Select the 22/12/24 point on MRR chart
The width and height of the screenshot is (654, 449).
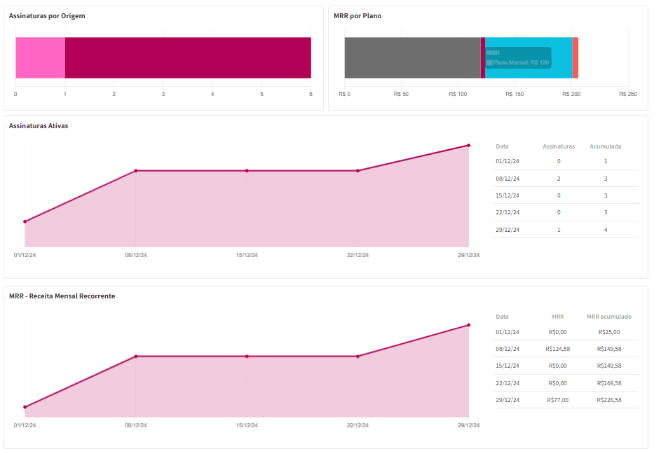[358, 357]
